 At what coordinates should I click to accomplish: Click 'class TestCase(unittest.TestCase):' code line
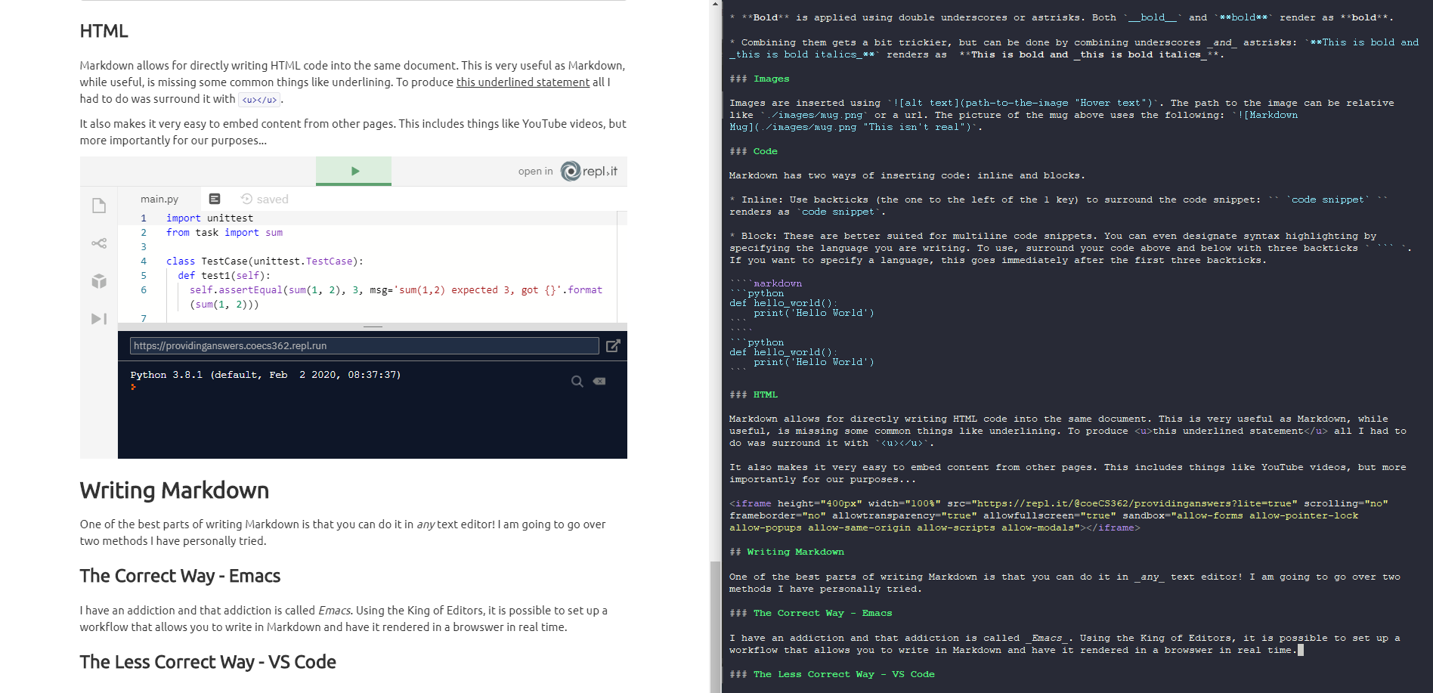click(265, 261)
